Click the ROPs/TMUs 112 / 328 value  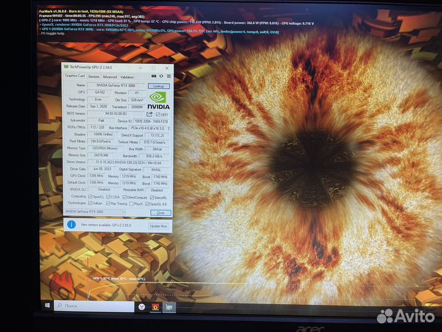click(x=97, y=127)
